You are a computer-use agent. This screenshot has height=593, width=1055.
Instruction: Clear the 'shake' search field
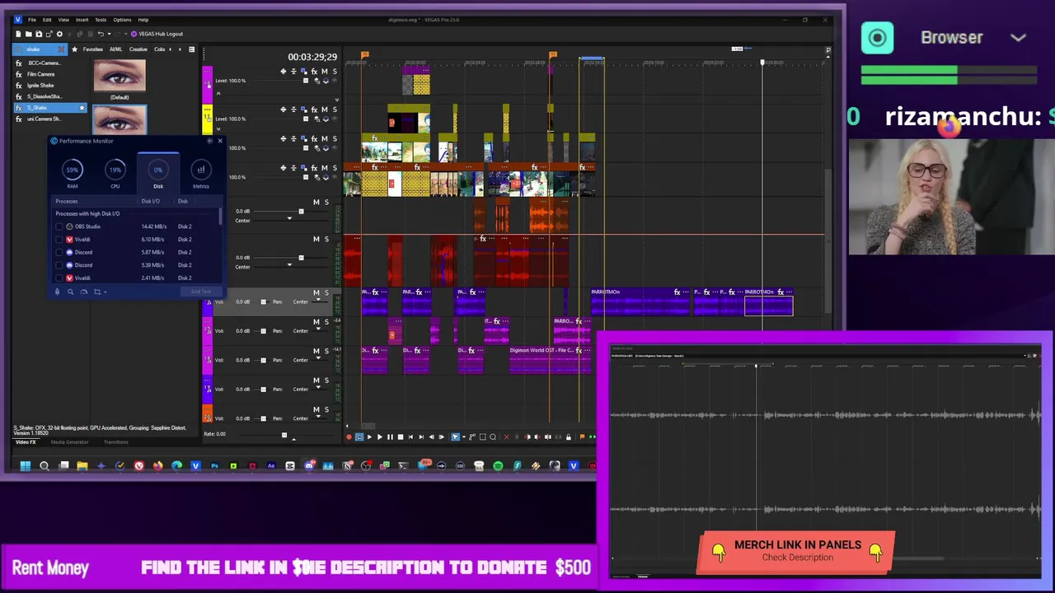60,49
